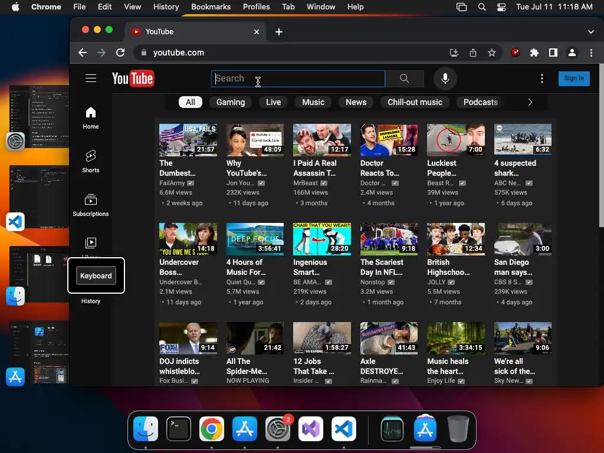Click the share page icon in the address bar

click(473, 52)
